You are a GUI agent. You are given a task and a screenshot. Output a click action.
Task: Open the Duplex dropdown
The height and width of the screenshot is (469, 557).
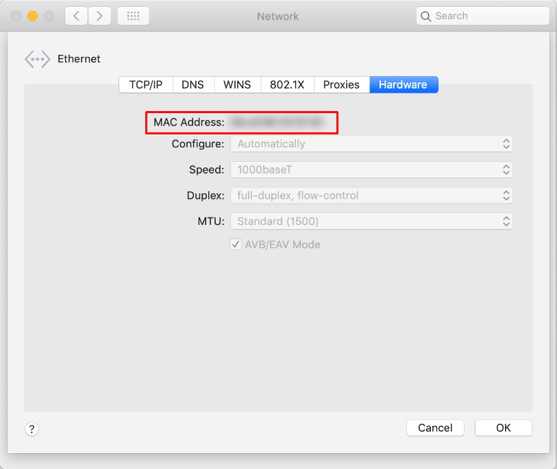click(371, 195)
